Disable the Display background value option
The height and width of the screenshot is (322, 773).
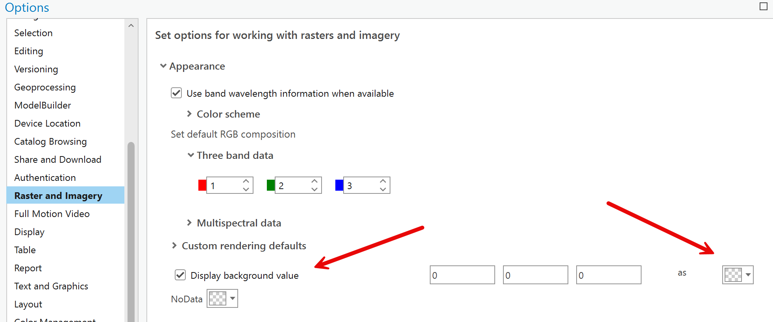[180, 275]
